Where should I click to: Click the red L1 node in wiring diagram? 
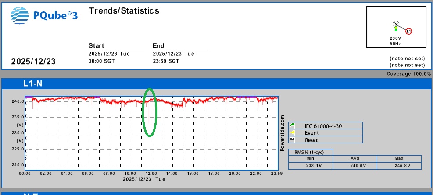click(x=408, y=31)
